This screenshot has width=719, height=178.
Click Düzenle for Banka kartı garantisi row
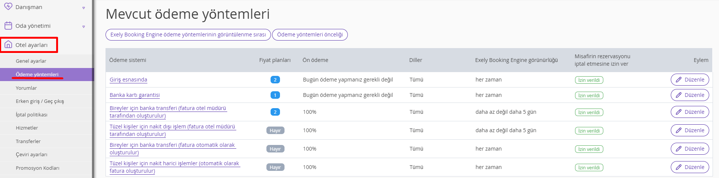690,95
